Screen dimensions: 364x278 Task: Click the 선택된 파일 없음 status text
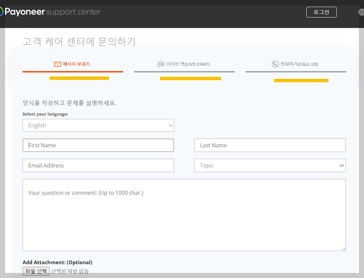(x=70, y=271)
